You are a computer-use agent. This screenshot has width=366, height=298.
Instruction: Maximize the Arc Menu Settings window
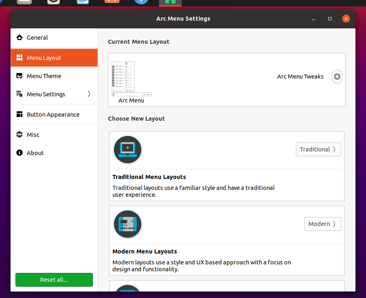pyautogui.click(x=330, y=19)
